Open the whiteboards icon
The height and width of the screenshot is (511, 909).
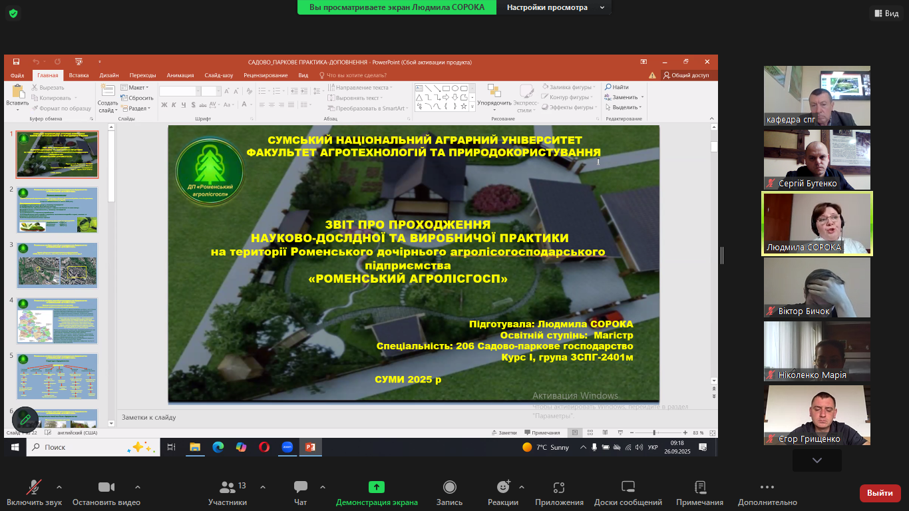(628, 488)
